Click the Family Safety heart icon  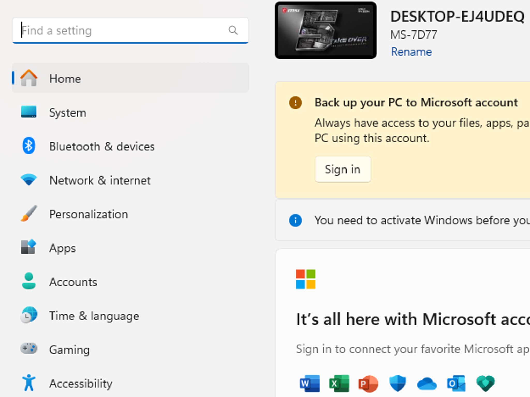pos(485,383)
